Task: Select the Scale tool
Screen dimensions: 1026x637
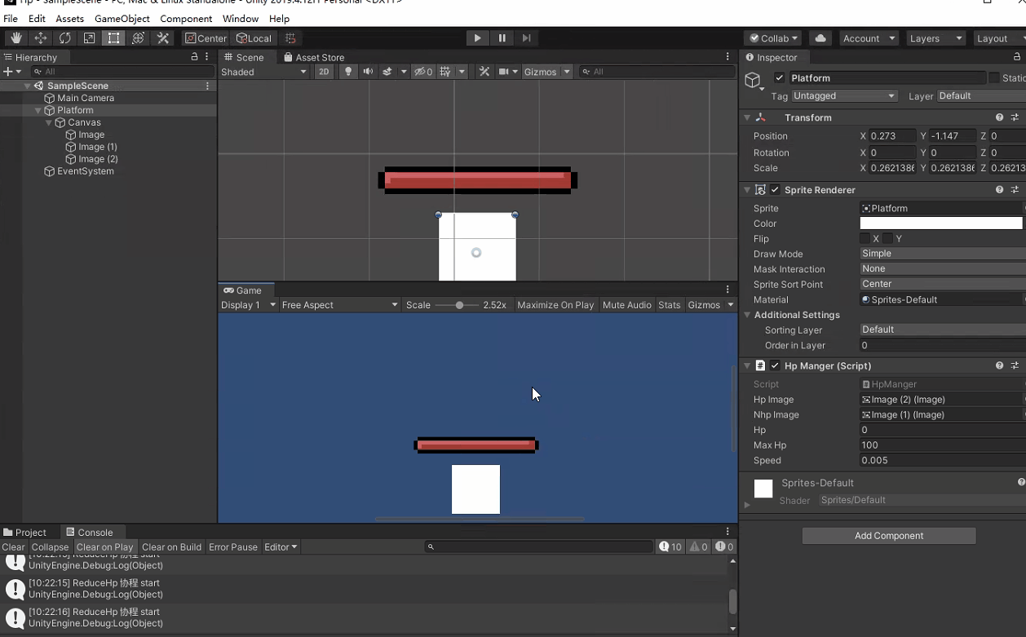Action: [89, 38]
